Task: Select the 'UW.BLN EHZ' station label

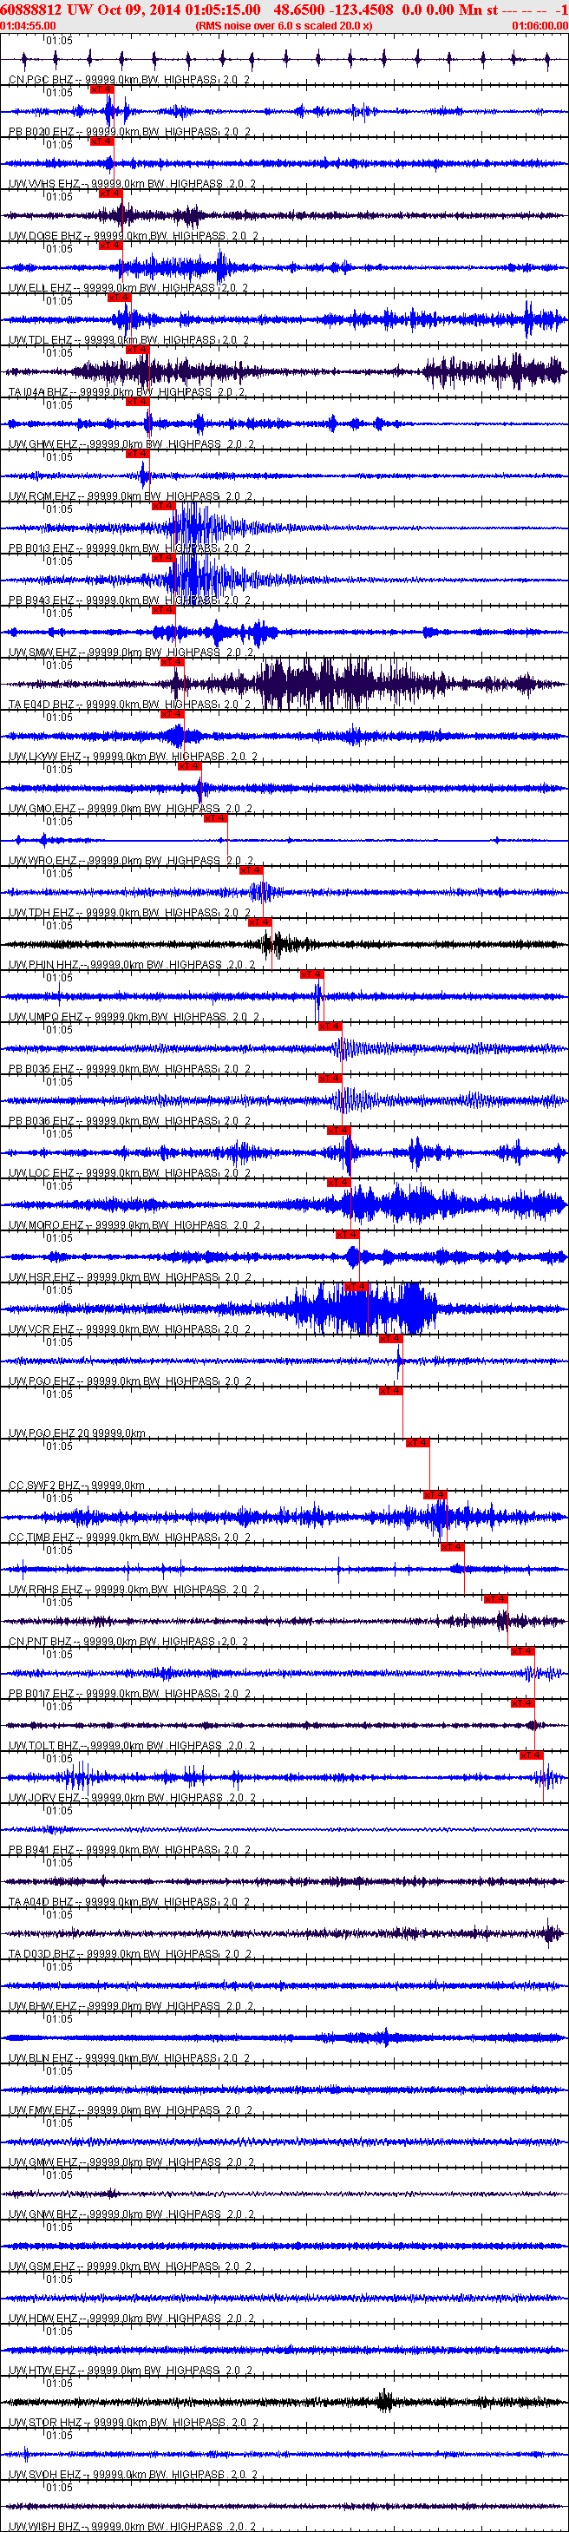Action: pos(42,2059)
